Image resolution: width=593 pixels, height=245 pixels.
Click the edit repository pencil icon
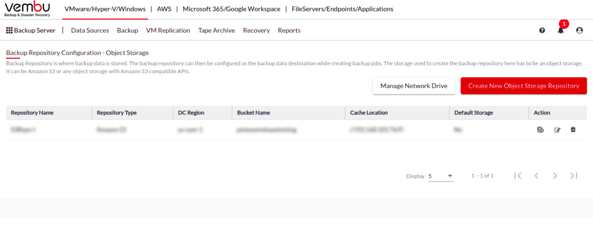pyautogui.click(x=557, y=130)
